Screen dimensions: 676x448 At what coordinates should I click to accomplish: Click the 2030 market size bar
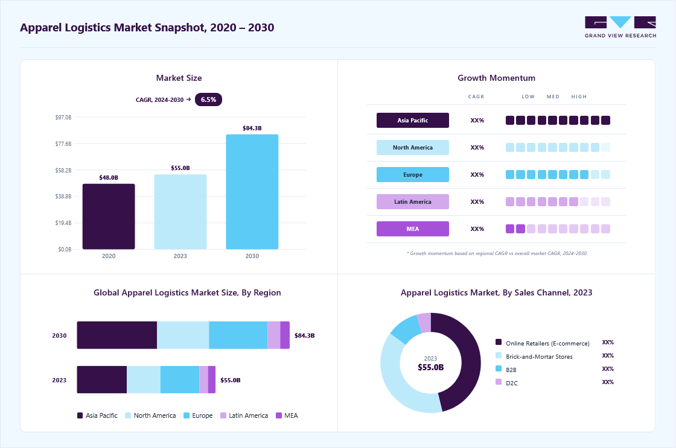point(252,192)
